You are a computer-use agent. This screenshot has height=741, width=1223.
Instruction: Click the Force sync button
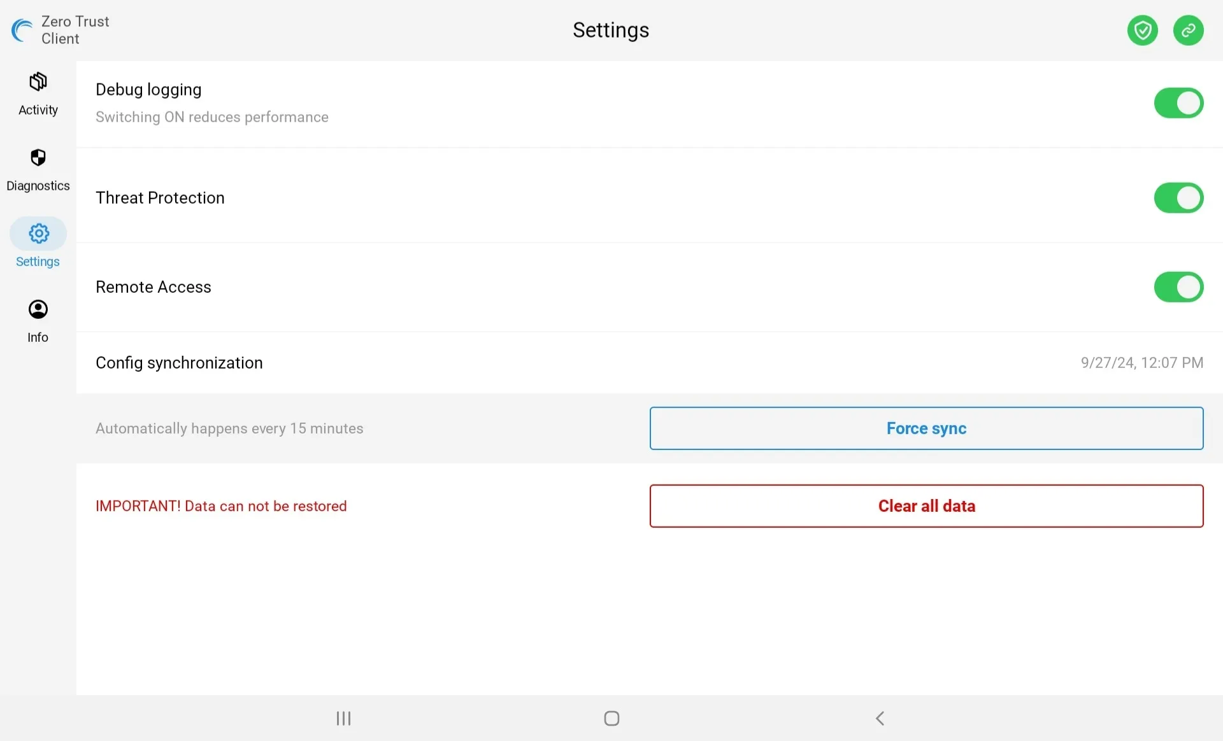tap(926, 428)
